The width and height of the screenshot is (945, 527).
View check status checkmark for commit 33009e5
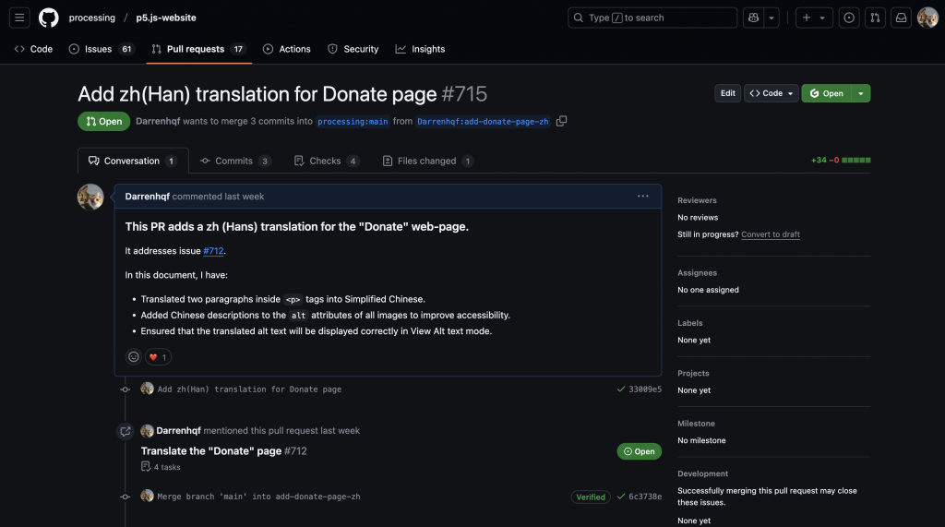(621, 389)
